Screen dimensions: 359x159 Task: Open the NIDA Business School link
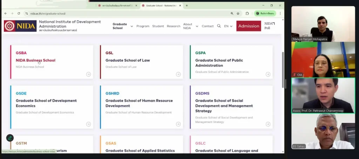(x=35, y=60)
